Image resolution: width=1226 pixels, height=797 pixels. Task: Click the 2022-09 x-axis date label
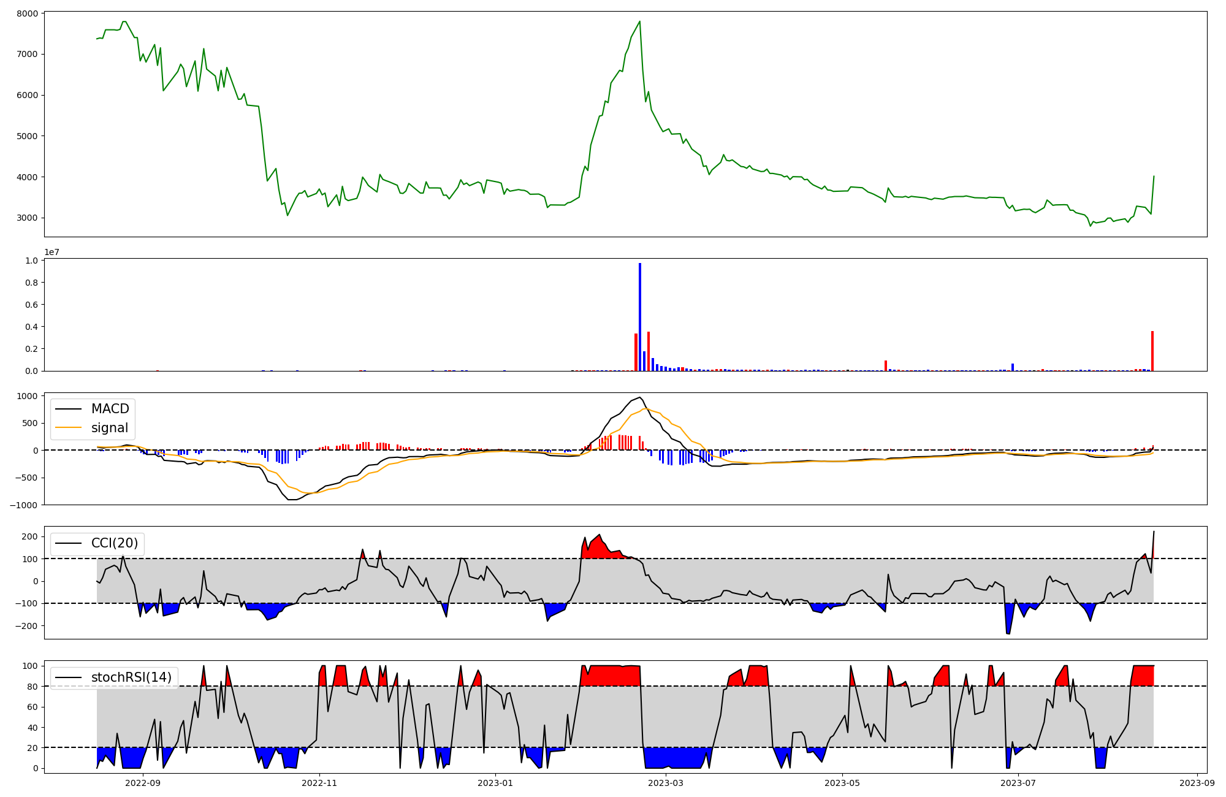(143, 783)
